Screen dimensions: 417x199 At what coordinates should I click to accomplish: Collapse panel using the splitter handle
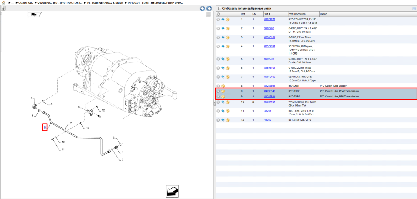pos(214,102)
